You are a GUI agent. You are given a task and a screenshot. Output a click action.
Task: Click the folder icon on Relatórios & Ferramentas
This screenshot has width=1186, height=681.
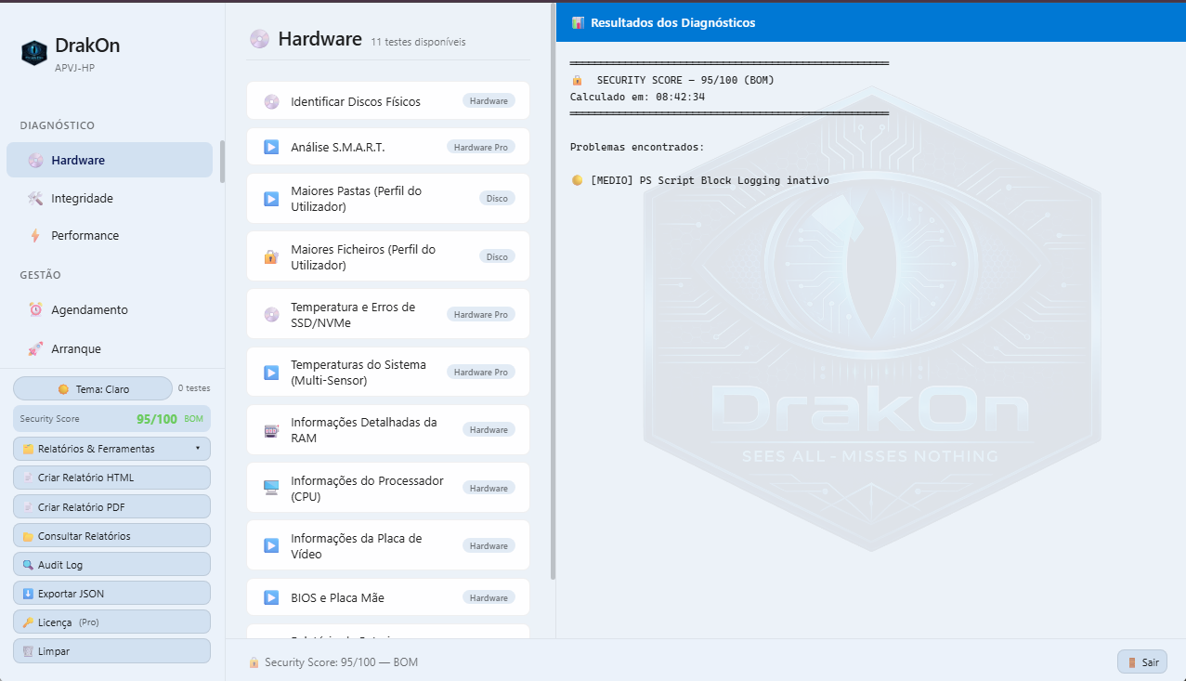[x=28, y=449]
